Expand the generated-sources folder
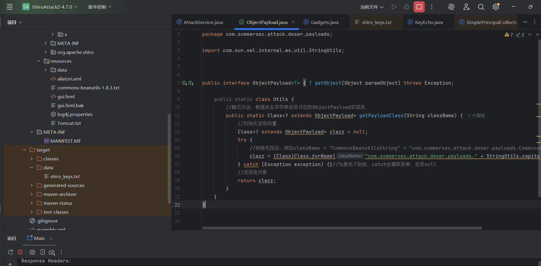 click(x=32, y=186)
